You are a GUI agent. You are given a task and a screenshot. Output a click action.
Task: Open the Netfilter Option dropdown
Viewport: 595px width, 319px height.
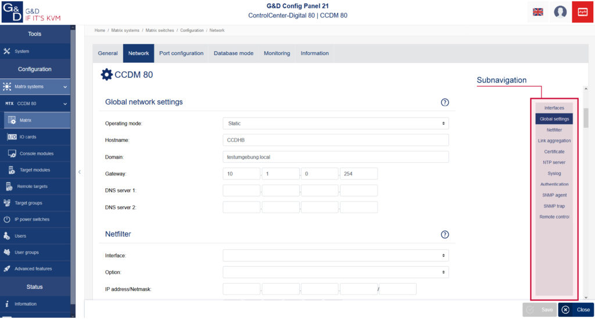click(335, 273)
